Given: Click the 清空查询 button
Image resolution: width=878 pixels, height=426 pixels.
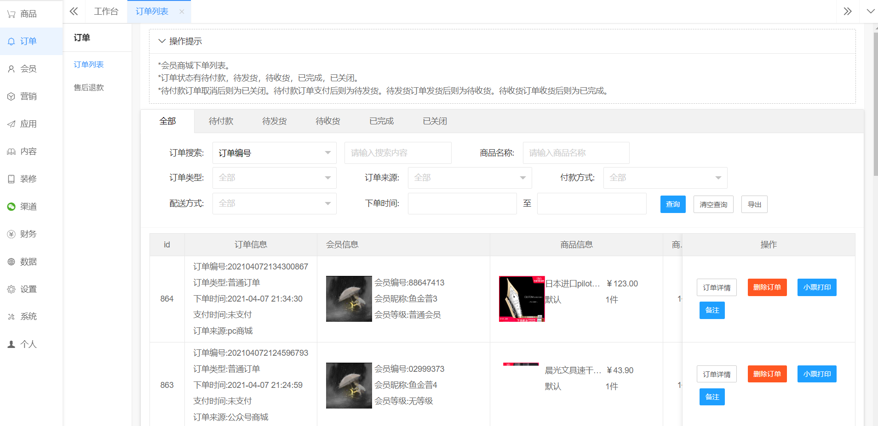Looking at the screenshot, I should (x=713, y=204).
